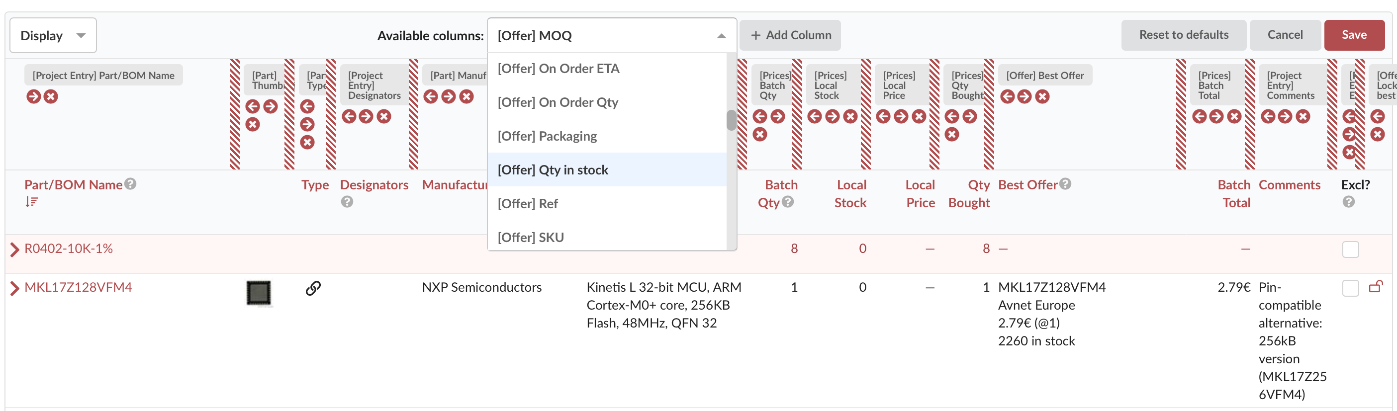Remove the Prices Batch Total column

[x=1234, y=116]
